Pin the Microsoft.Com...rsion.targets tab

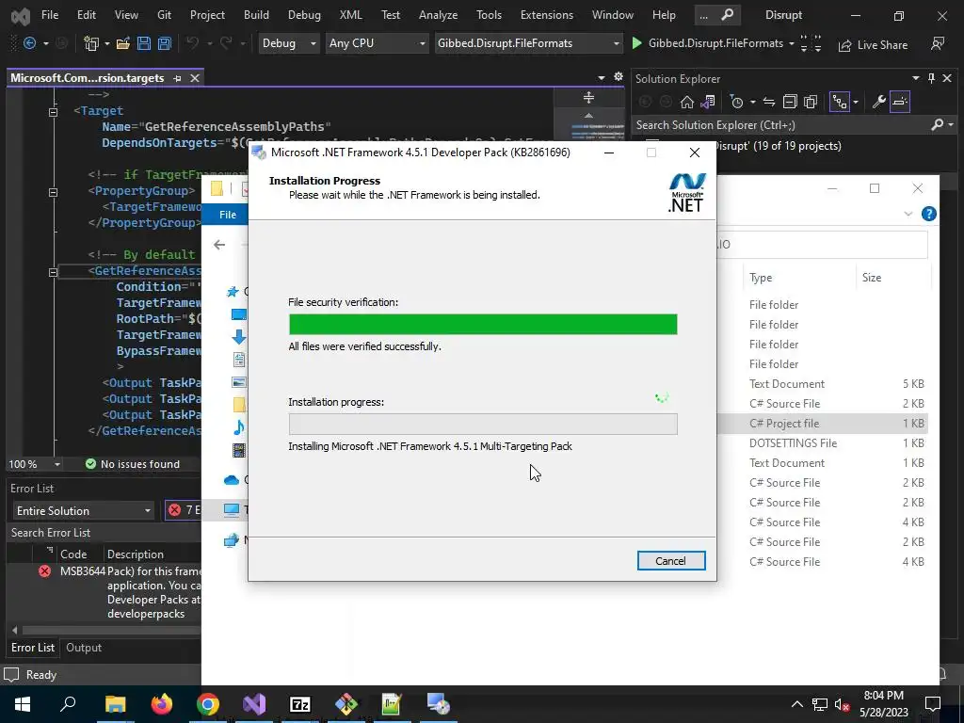click(x=177, y=78)
